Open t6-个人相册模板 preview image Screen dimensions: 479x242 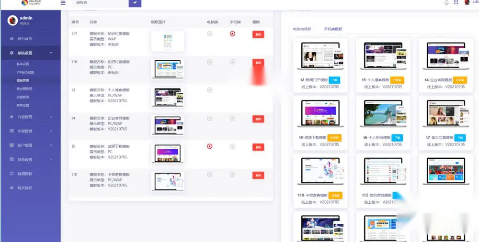[384, 113]
